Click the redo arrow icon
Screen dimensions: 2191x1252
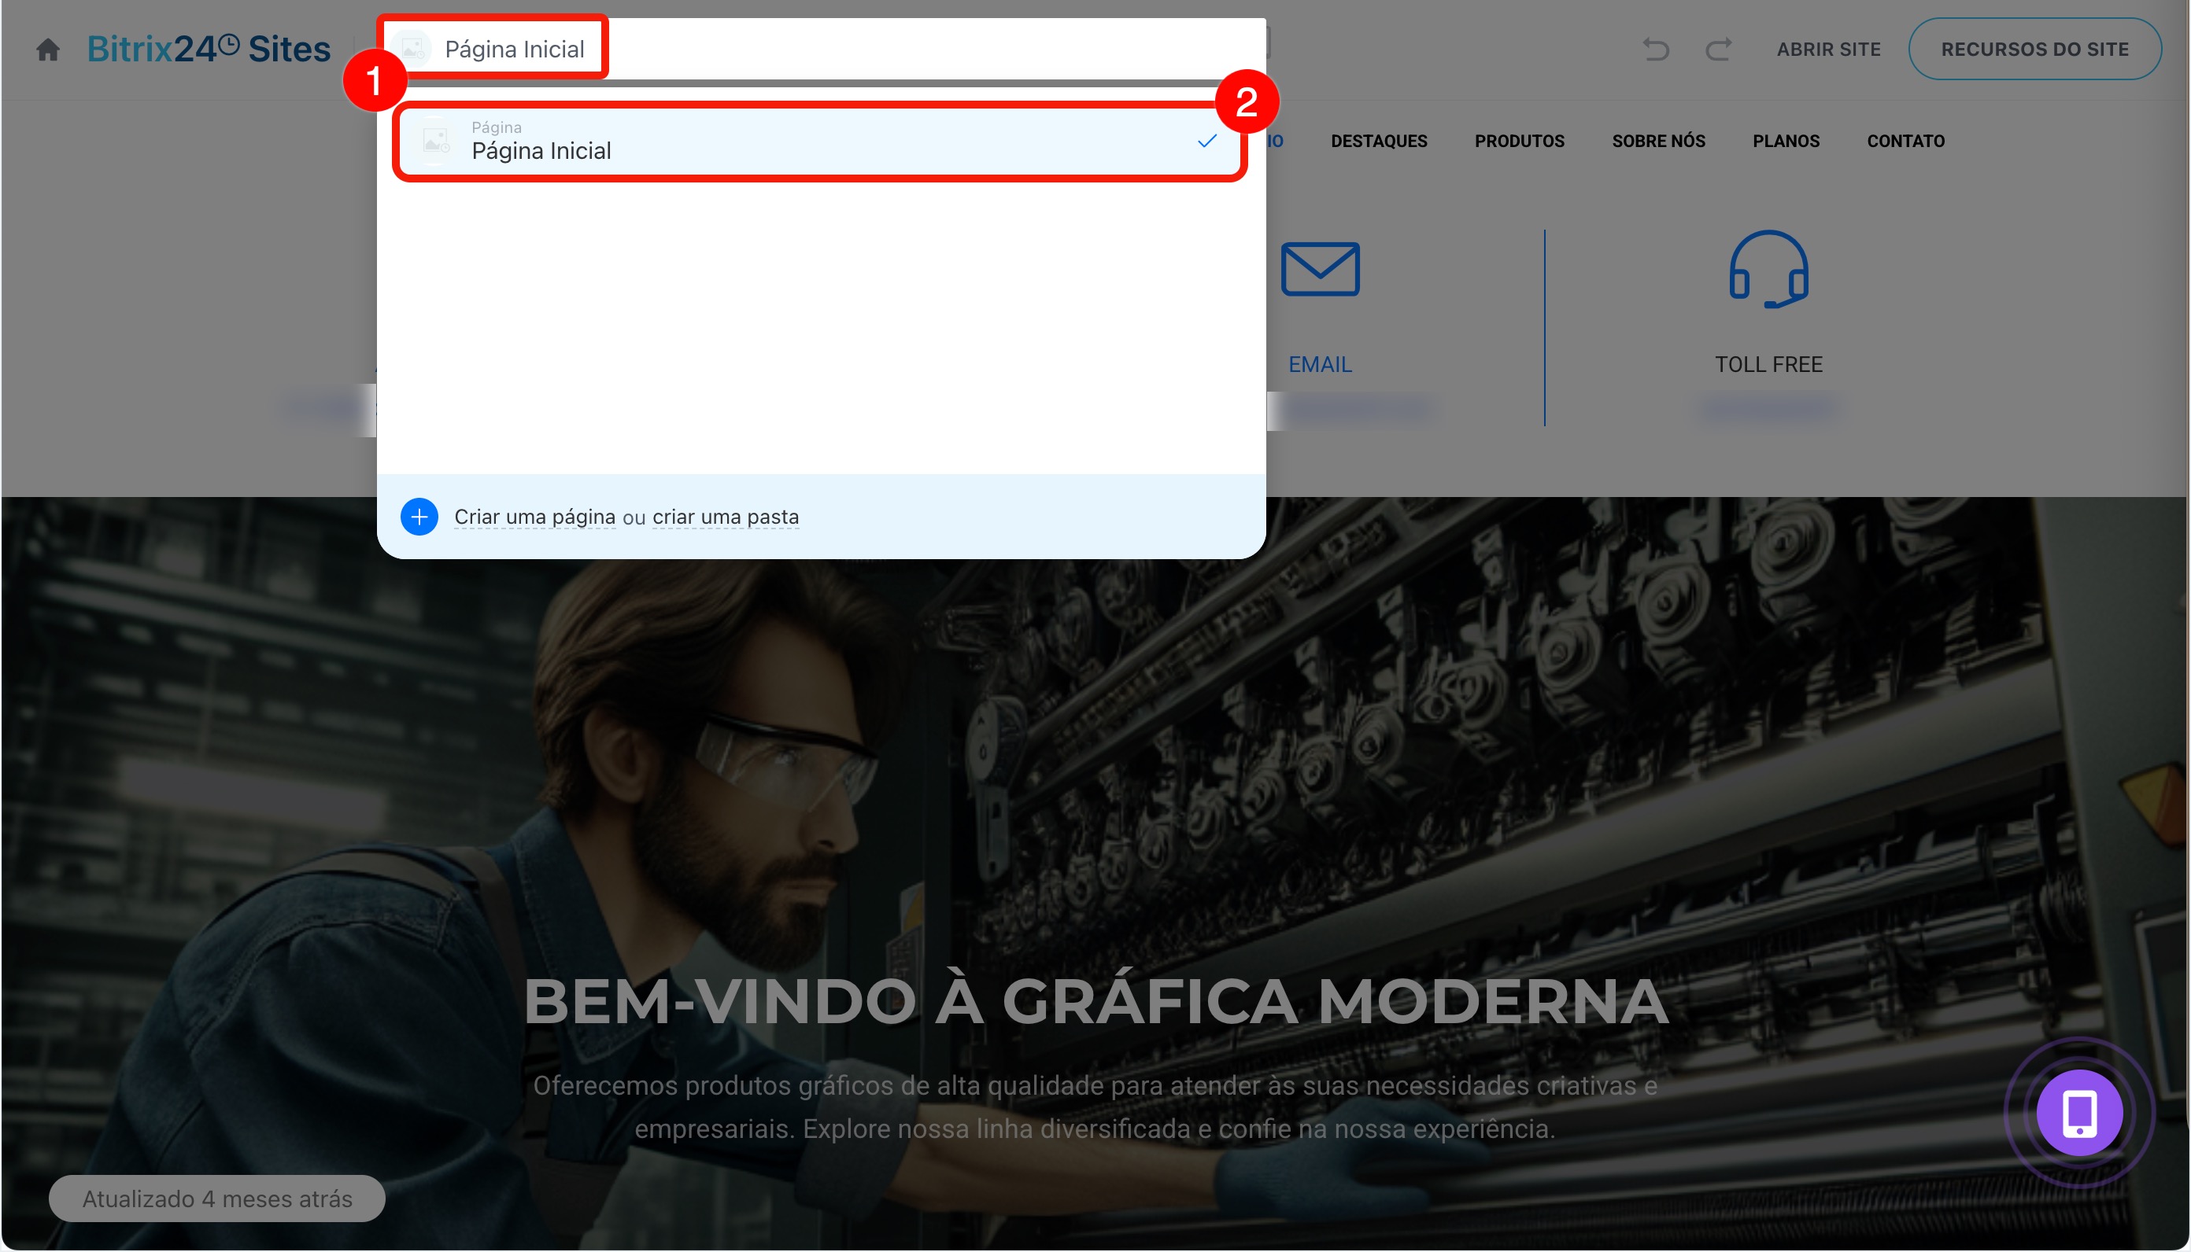coord(1719,49)
